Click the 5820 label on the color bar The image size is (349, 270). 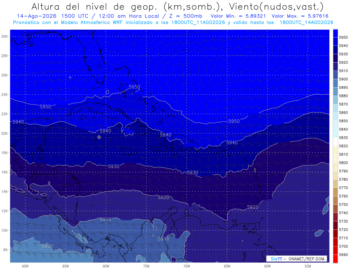tap(343, 146)
